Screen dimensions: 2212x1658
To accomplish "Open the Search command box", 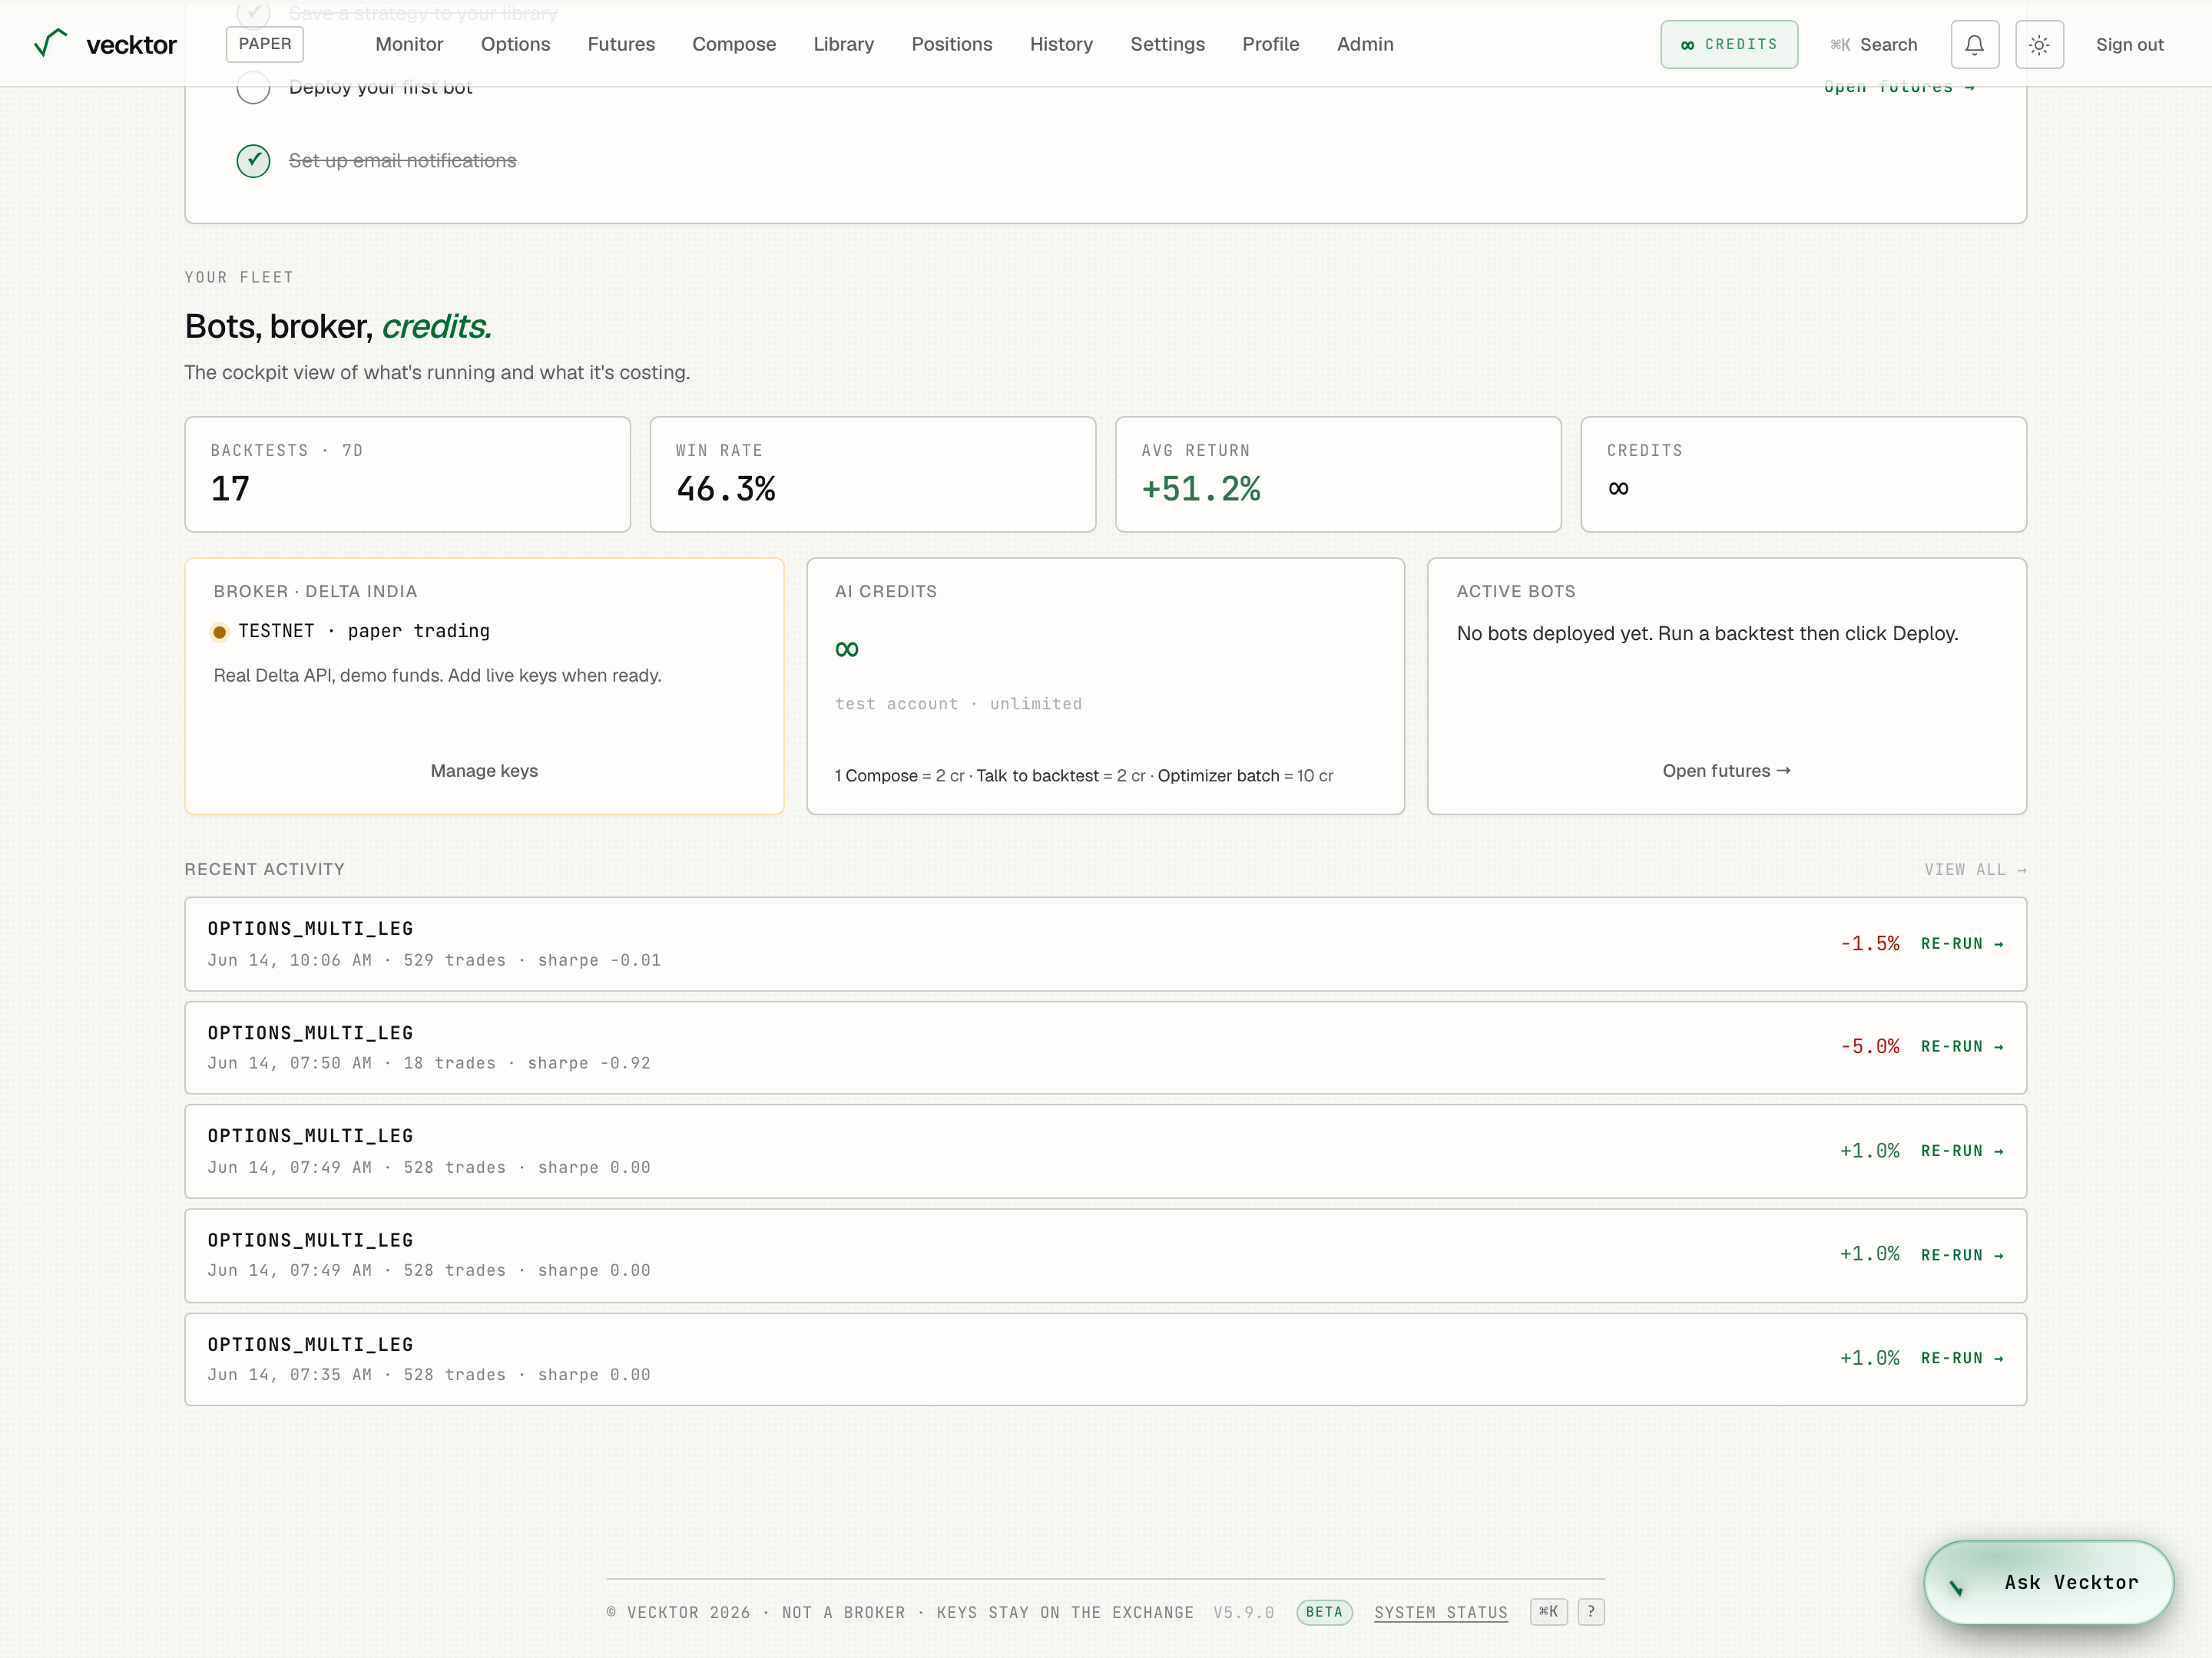I will [1873, 44].
